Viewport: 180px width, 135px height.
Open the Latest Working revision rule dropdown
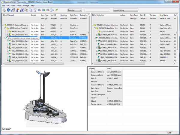tap(125, 10)
